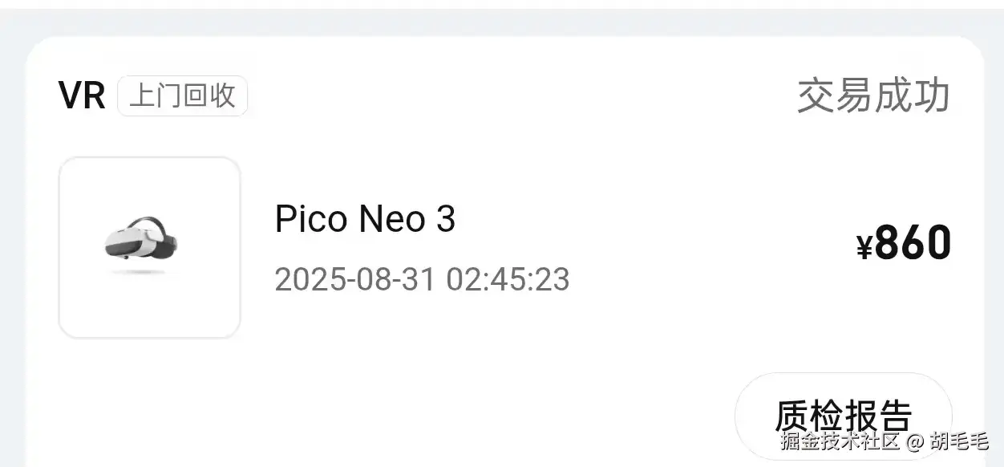
Task: Tap the ¥ currency symbol
Action: coord(864,248)
